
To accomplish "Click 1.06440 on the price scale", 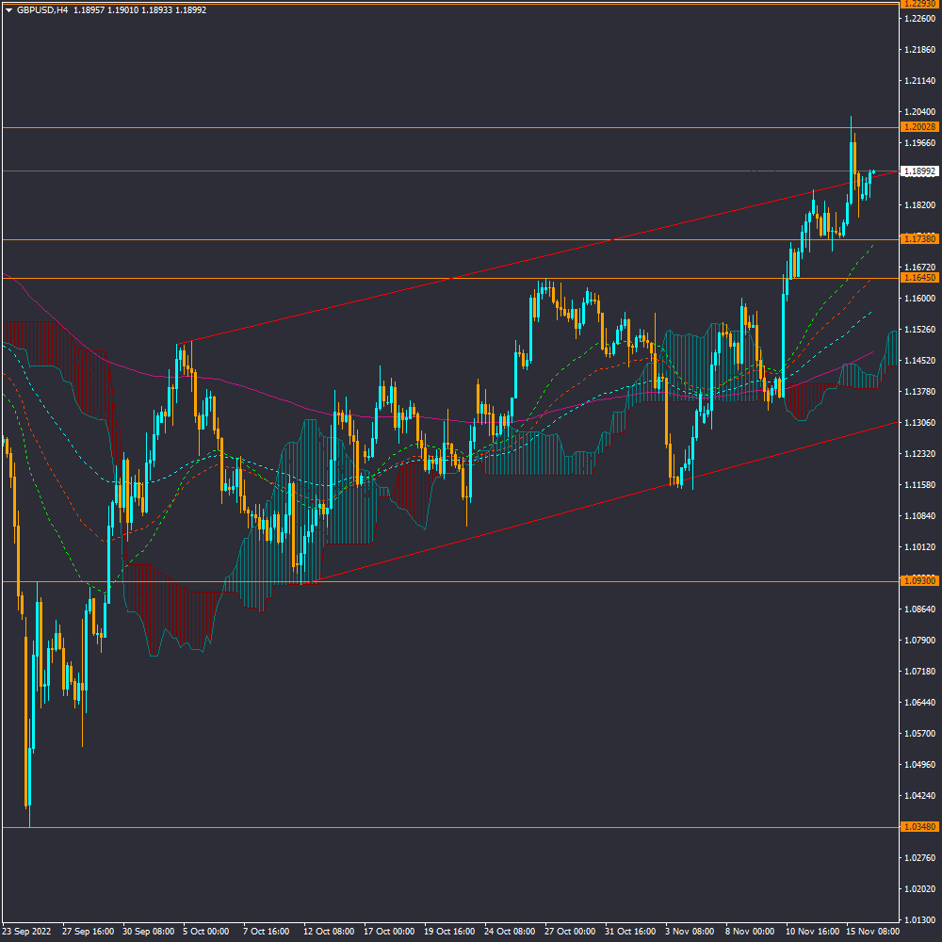I will [x=918, y=703].
